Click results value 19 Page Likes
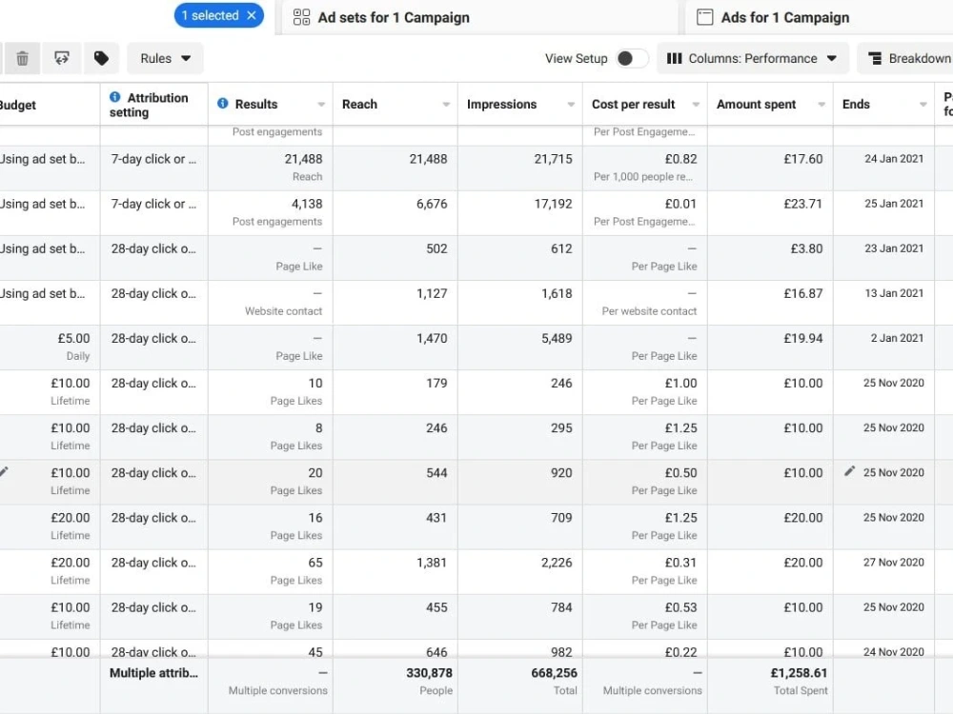This screenshot has height=714, width=953. click(x=314, y=607)
